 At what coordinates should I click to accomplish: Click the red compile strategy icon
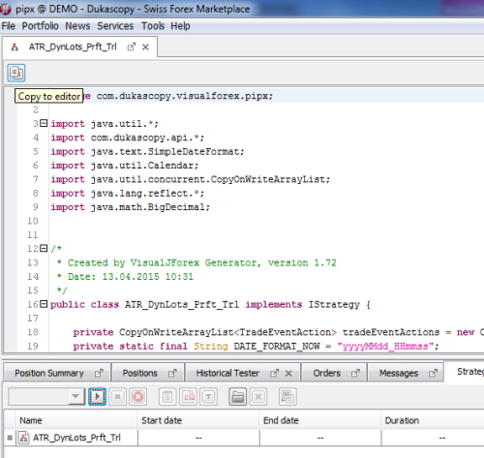point(188,396)
